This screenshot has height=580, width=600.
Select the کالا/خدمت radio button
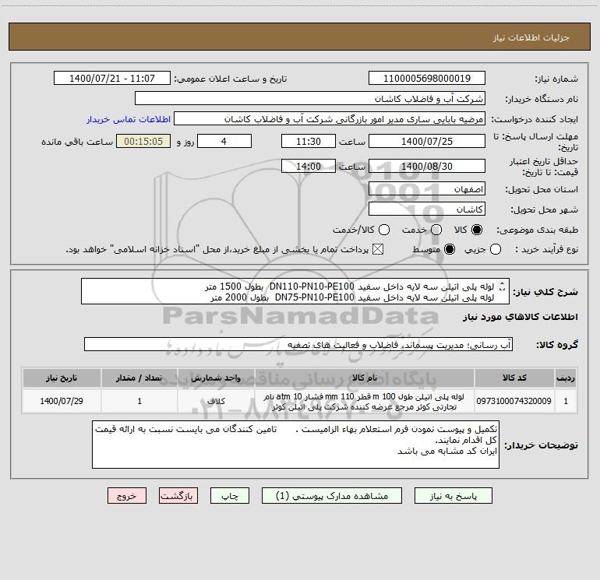pyautogui.click(x=384, y=230)
